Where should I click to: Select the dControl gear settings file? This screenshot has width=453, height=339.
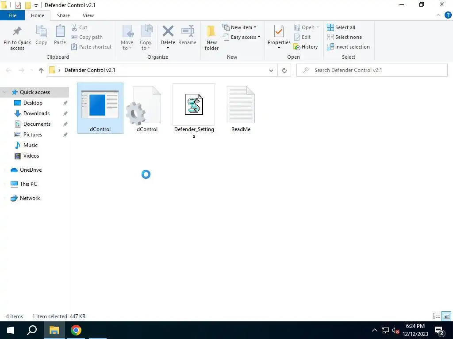(147, 109)
